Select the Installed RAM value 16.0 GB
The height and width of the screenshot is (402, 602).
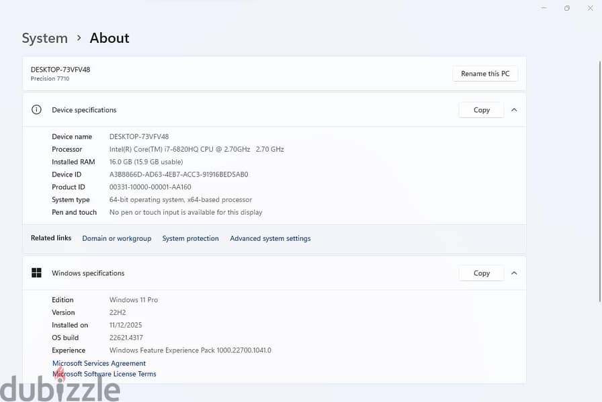pos(146,162)
